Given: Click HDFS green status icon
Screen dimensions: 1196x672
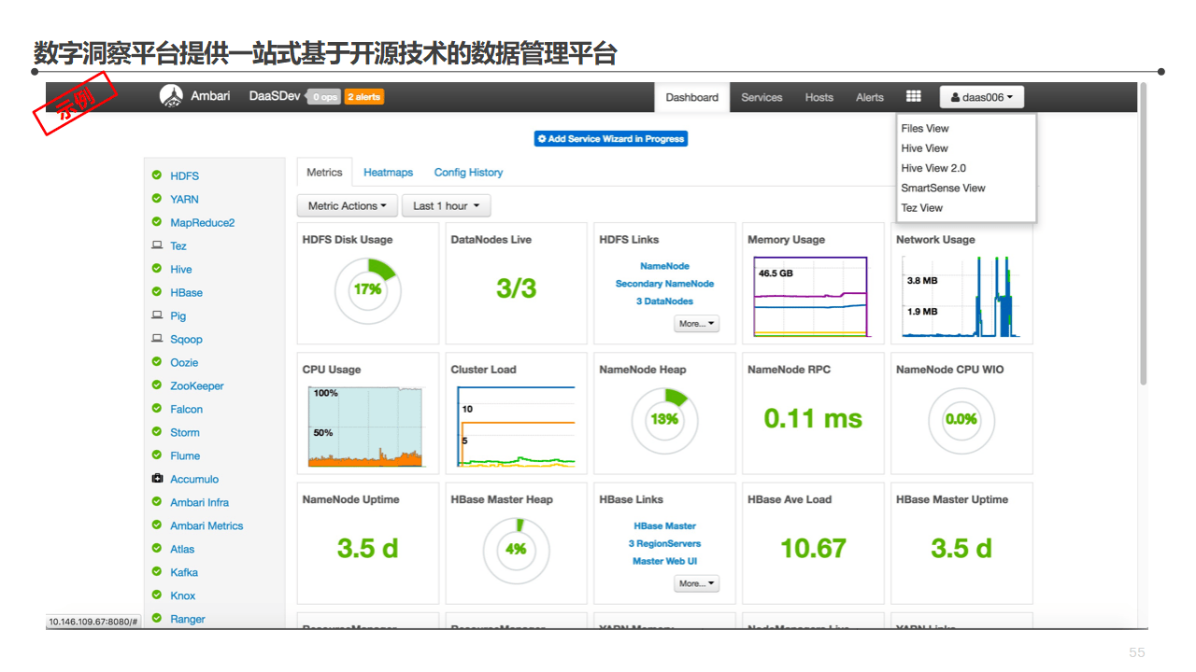Looking at the screenshot, I should (x=157, y=175).
